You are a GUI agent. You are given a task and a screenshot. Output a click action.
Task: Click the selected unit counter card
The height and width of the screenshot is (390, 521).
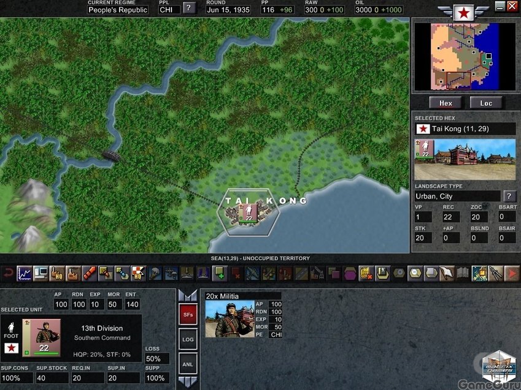pos(42,337)
